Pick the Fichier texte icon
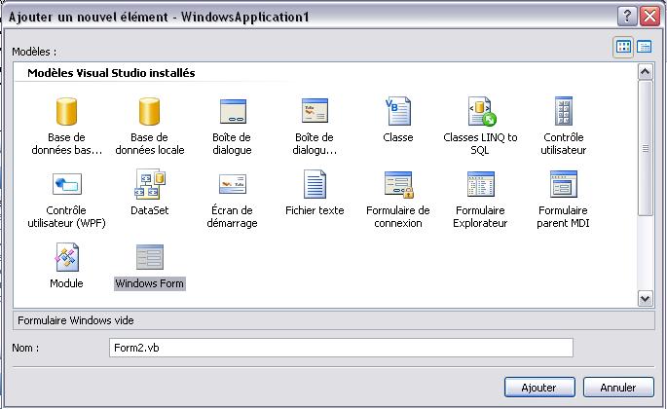This screenshot has width=667, height=409. coord(315,184)
